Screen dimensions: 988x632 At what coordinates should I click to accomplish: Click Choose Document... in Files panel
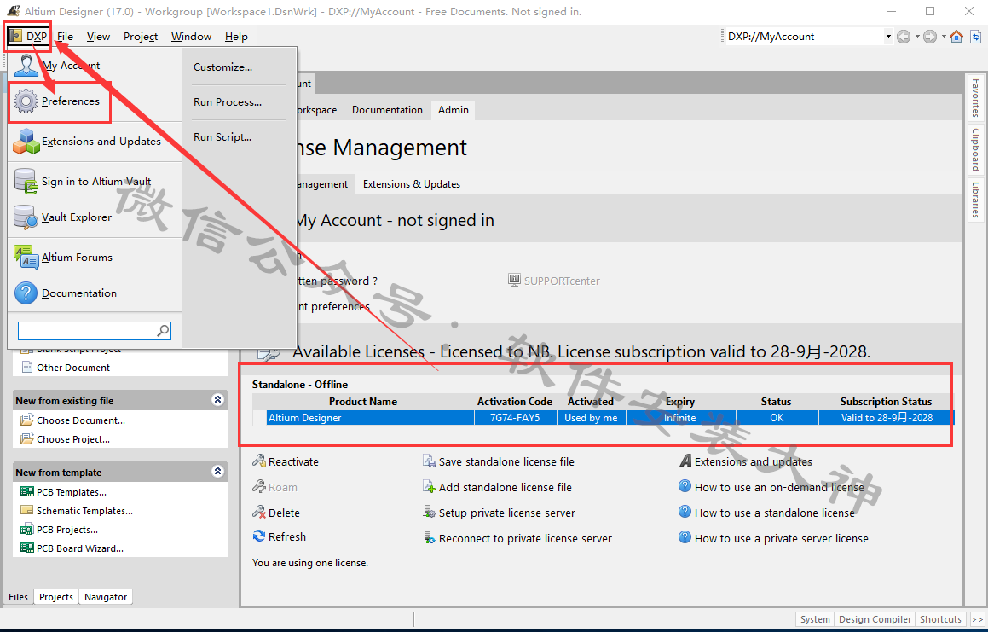pos(81,420)
